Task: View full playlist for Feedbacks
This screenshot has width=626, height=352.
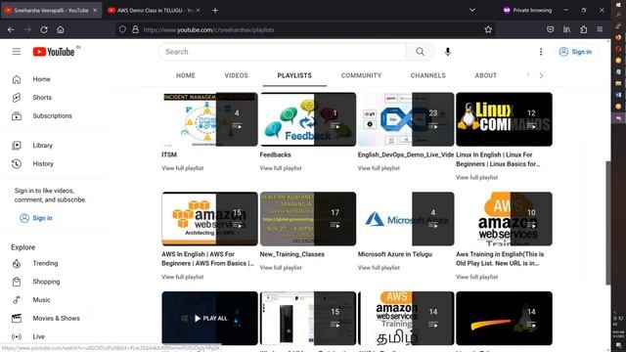Action: 281,168
